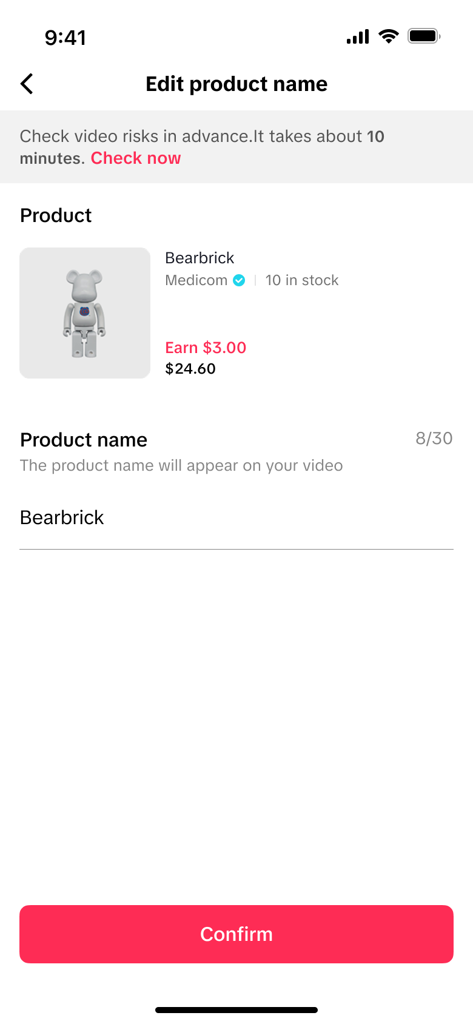The height and width of the screenshot is (1024, 473).
Task: Tap the back arrow icon
Action: (x=27, y=84)
